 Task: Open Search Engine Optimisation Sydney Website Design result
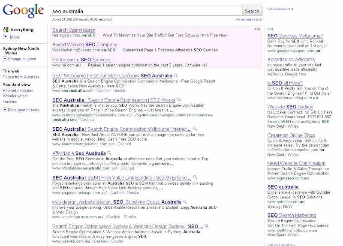coord(127,226)
